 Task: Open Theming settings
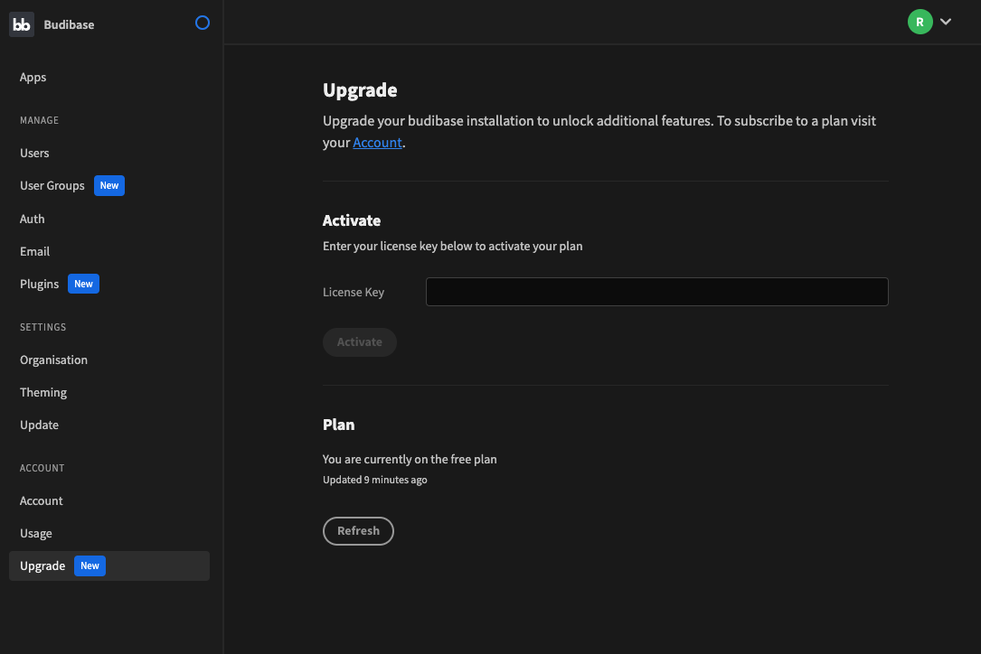tap(43, 393)
